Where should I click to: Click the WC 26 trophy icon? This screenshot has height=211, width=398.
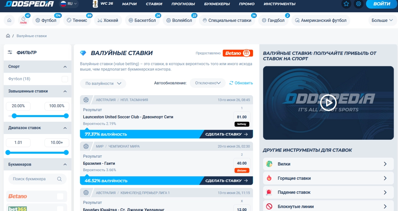(95, 4)
